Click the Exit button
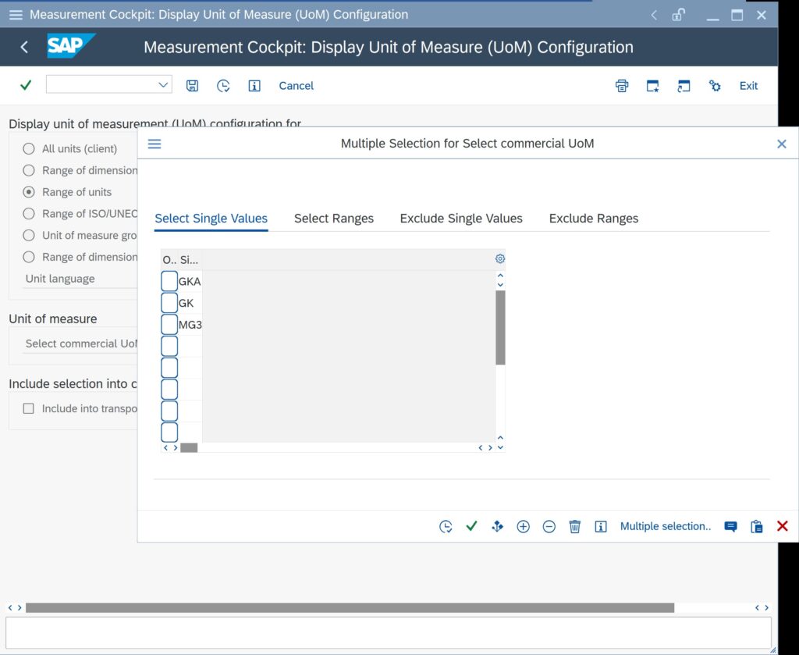This screenshot has height=655, width=799. tap(748, 86)
